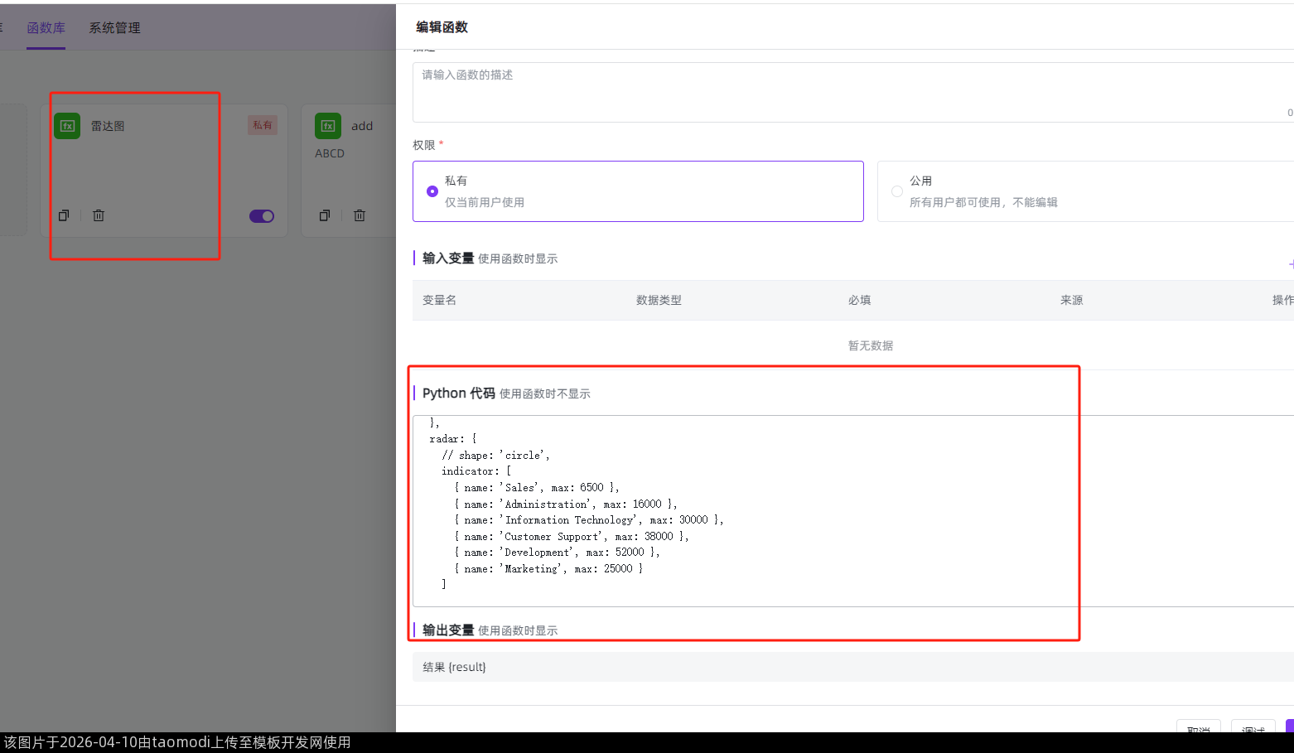Click the add function fx icon

[328, 126]
